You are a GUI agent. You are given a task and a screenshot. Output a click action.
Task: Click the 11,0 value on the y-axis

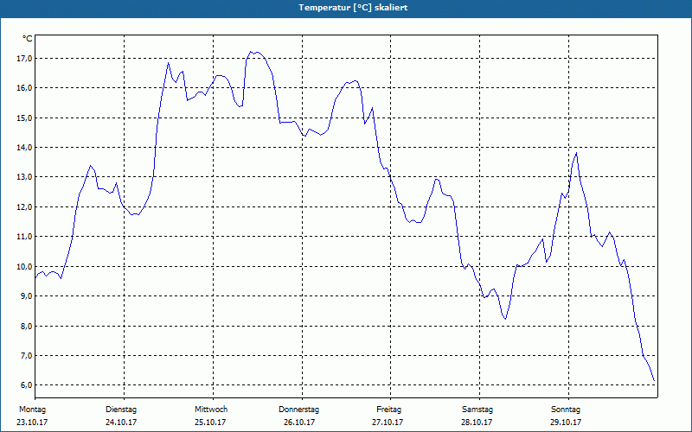[24, 236]
